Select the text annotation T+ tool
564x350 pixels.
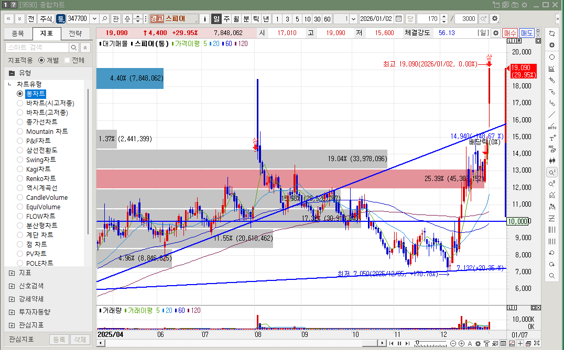(x=552, y=138)
